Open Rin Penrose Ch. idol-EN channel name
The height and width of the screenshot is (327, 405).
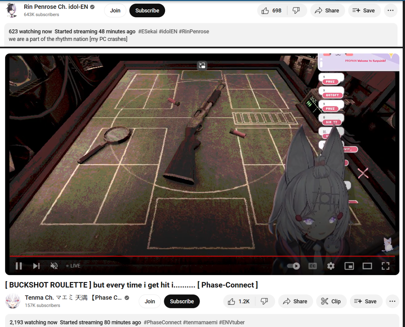click(x=56, y=7)
